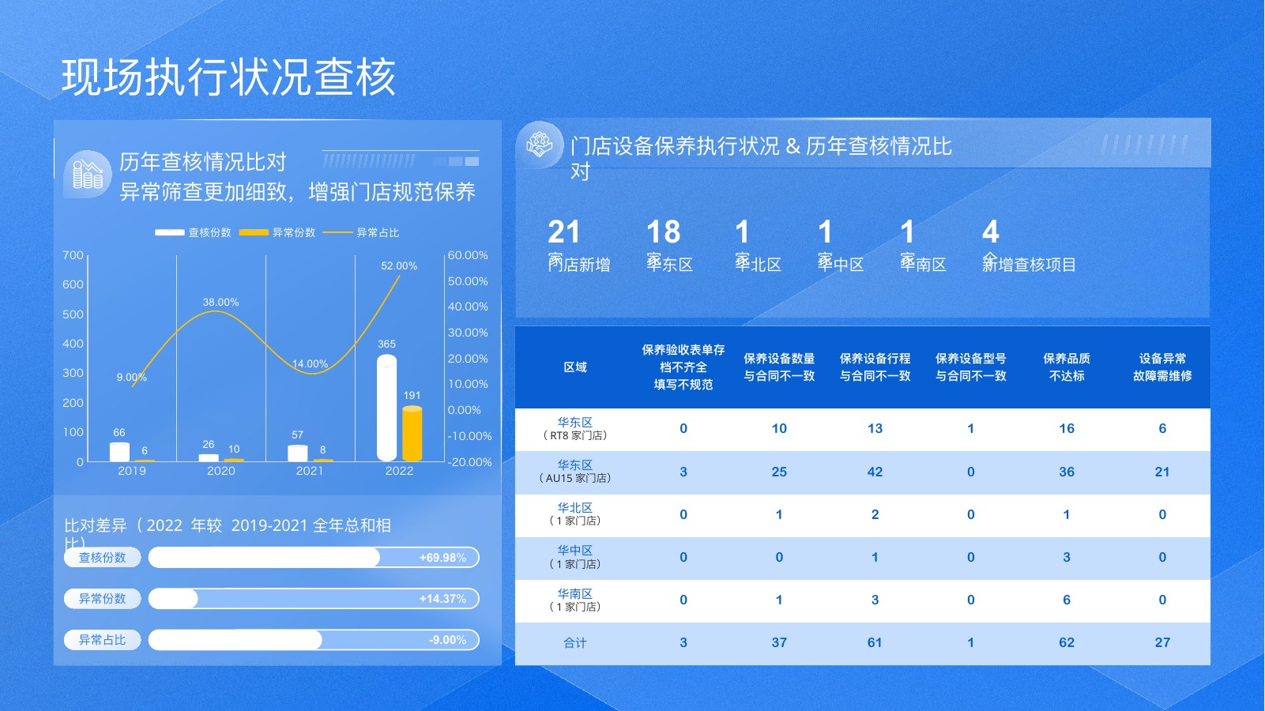Screen dimensions: 1265x711
Task: Click the 1 华北区 statistic
Action: pyautogui.click(x=758, y=245)
